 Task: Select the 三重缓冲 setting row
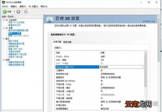pos(100,71)
